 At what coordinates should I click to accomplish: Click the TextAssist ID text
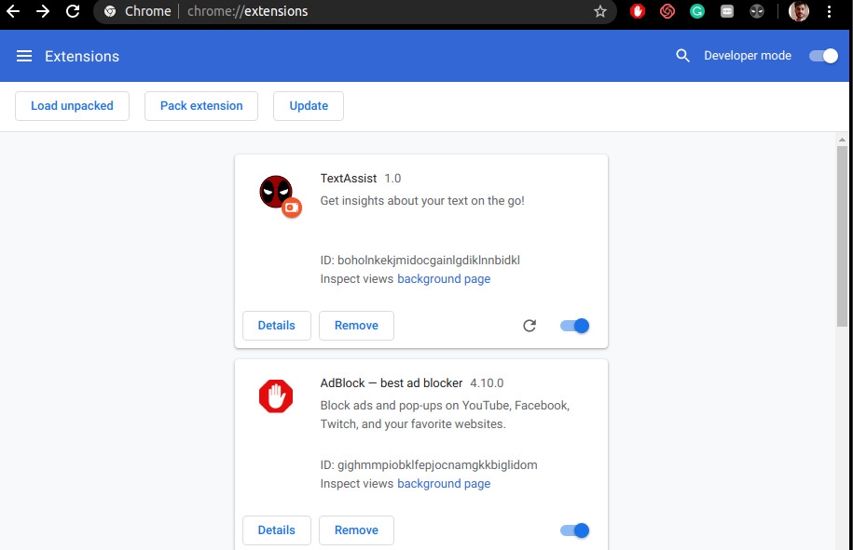coord(420,261)
